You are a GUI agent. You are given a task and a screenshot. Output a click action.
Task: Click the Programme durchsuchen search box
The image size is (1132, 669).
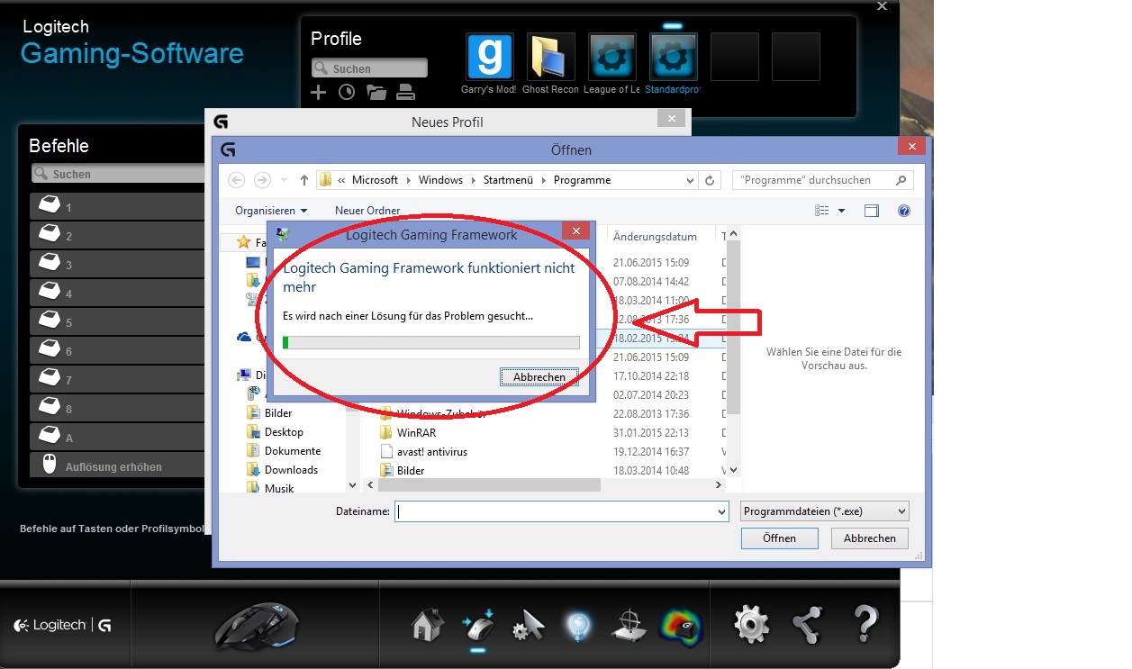point(823,180)
